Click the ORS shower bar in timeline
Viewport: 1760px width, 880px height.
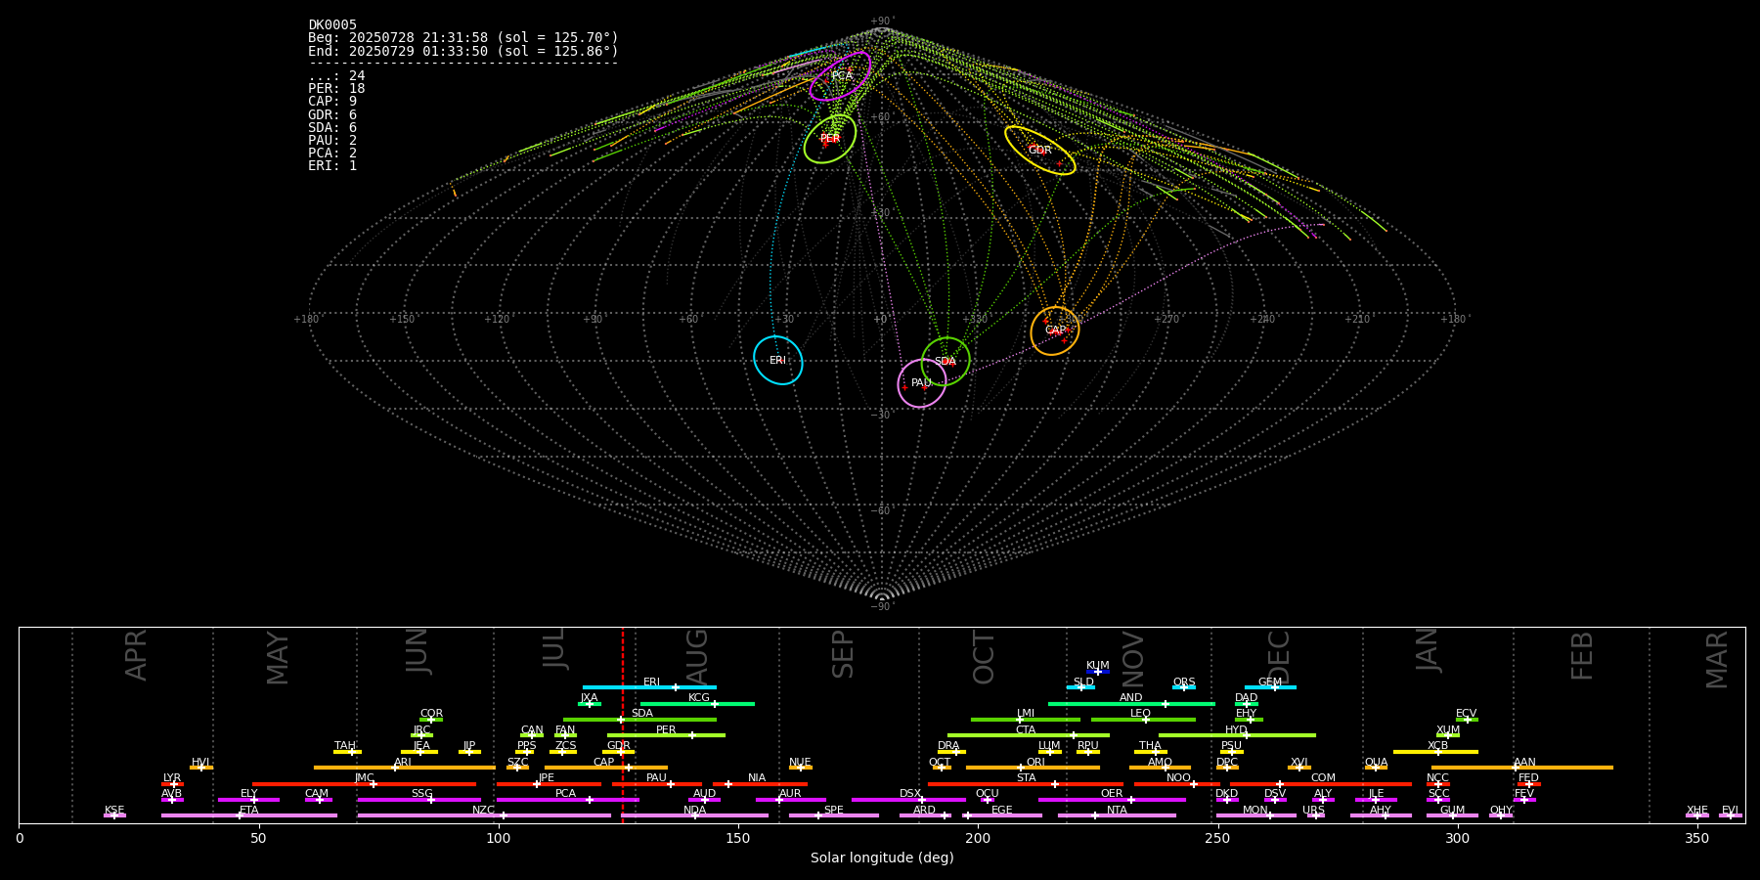(1184, 687)
